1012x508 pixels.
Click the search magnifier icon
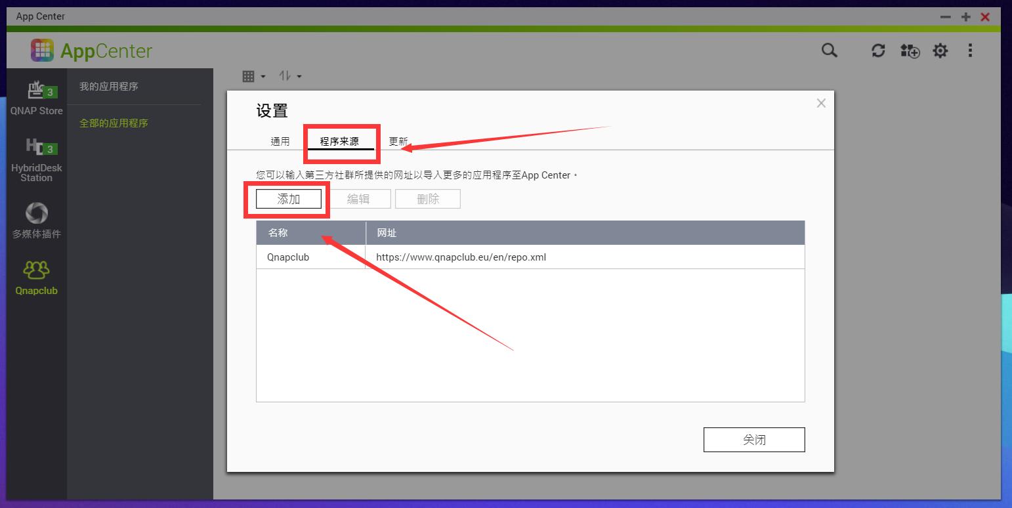pos(830,51)
